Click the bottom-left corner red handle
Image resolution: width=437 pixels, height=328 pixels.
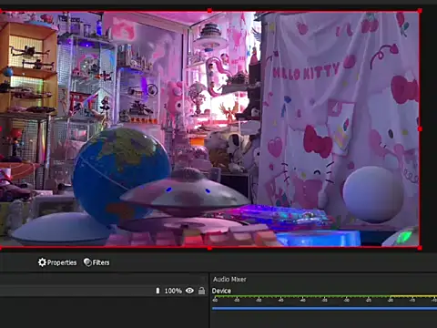click(x=1, y=248)
